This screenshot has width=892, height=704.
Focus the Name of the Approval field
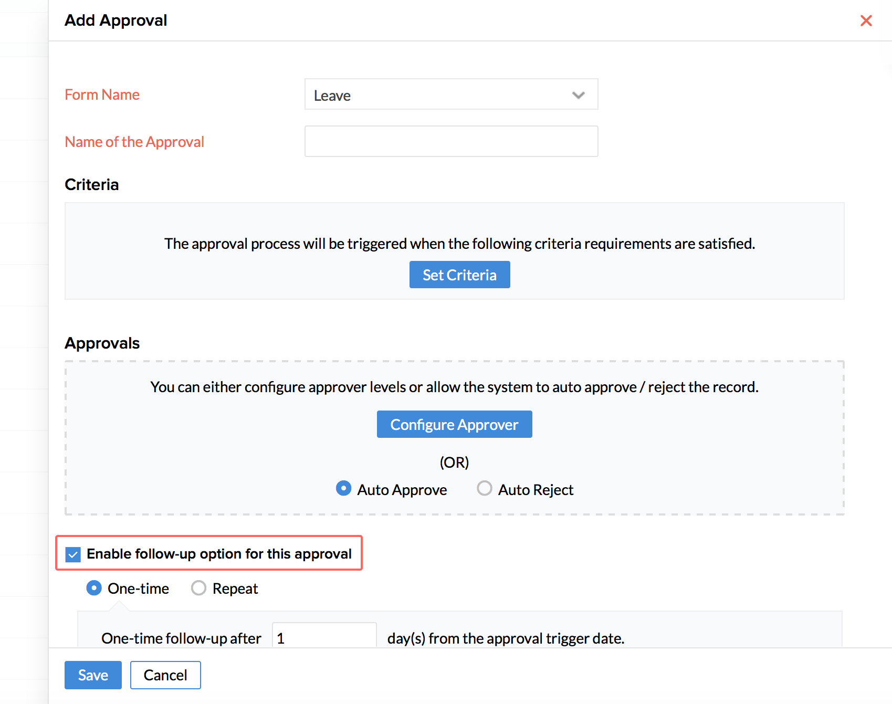(x=451, y=141)
